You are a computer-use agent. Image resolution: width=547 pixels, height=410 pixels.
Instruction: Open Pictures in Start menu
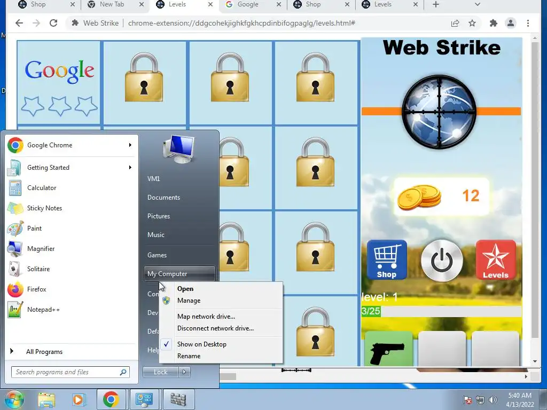[x=179, y=216]
